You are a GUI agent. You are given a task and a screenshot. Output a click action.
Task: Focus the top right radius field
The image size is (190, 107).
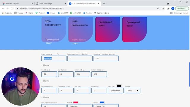coord(66,74)
